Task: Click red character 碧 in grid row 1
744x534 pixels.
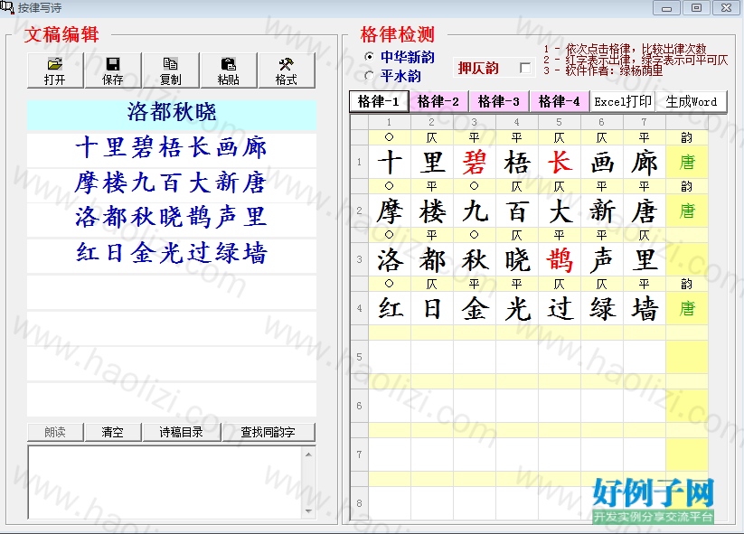Action: coord(475,163)
